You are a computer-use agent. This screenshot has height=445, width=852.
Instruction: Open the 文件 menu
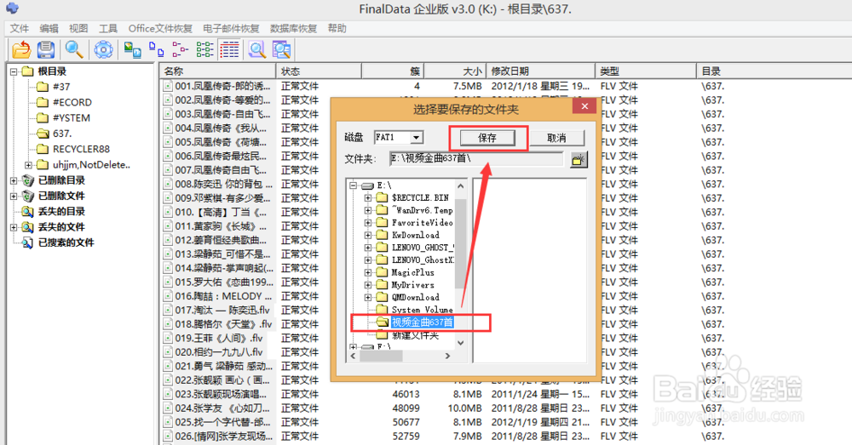(19, 28)
